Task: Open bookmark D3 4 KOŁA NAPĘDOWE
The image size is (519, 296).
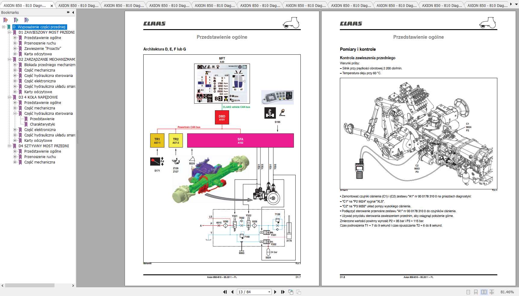Action: coord(38,97)
